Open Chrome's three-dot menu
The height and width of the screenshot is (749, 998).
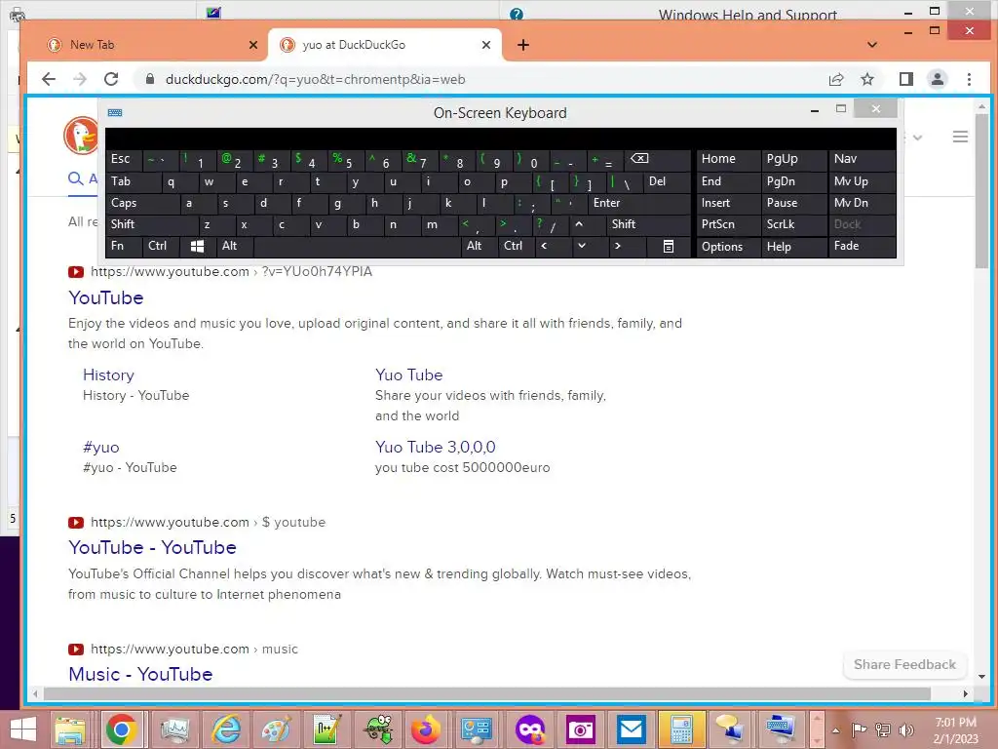pos(969,79)
